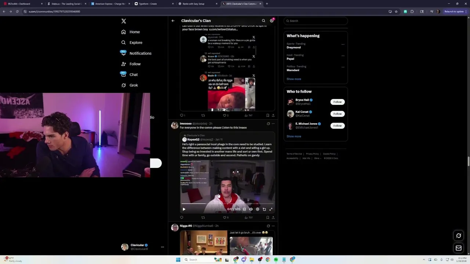
Task: Reload the page in browser toolbar
Action: (x=17, y=11)
